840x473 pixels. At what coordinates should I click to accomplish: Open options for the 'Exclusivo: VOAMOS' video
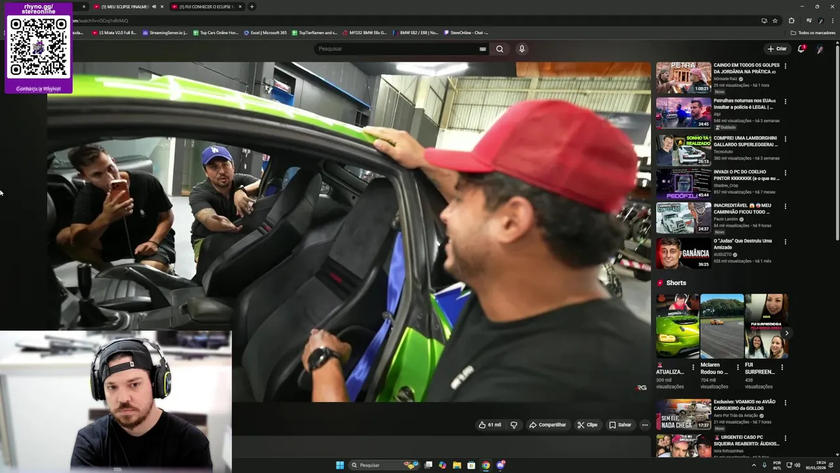[x=785, y=403]
